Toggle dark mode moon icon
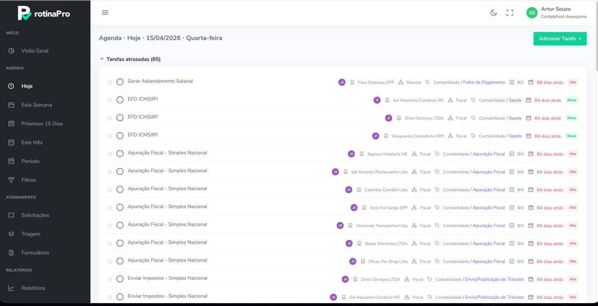Viewport: 598px width, 306px height. pos(493,13)
